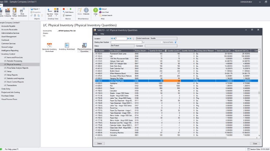Go to first Location record

point(112,38)
